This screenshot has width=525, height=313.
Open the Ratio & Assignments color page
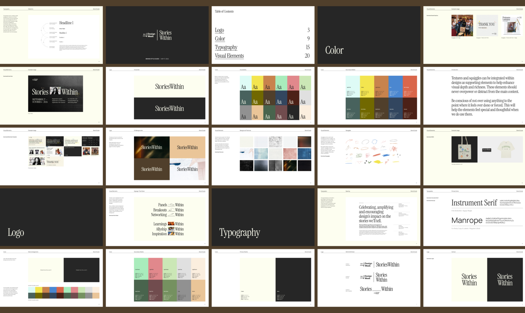tap(51, 278)
